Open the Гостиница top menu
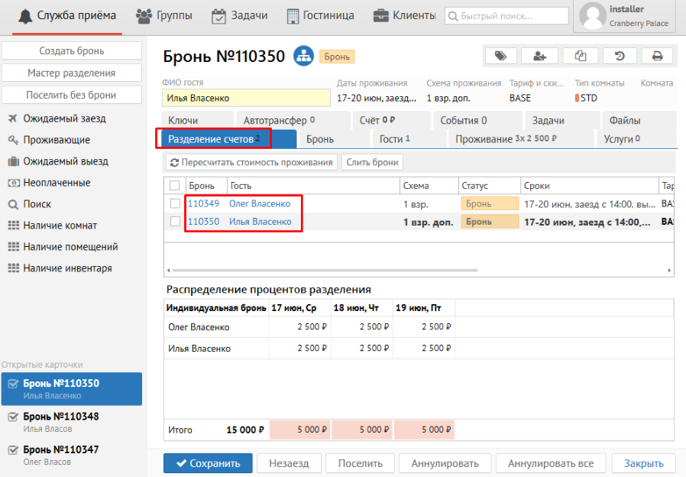 point(320,15)
